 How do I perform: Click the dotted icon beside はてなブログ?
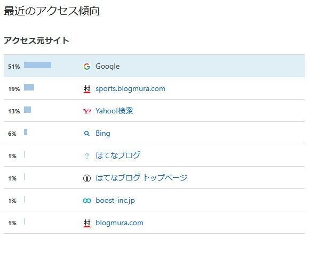click(x=87, y=156)
